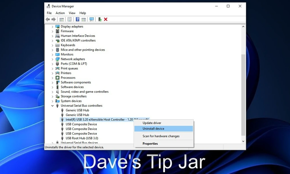This screenshot has width=290, height=174.
Task: Expand the Firmware node
Action: coord(52,31)
